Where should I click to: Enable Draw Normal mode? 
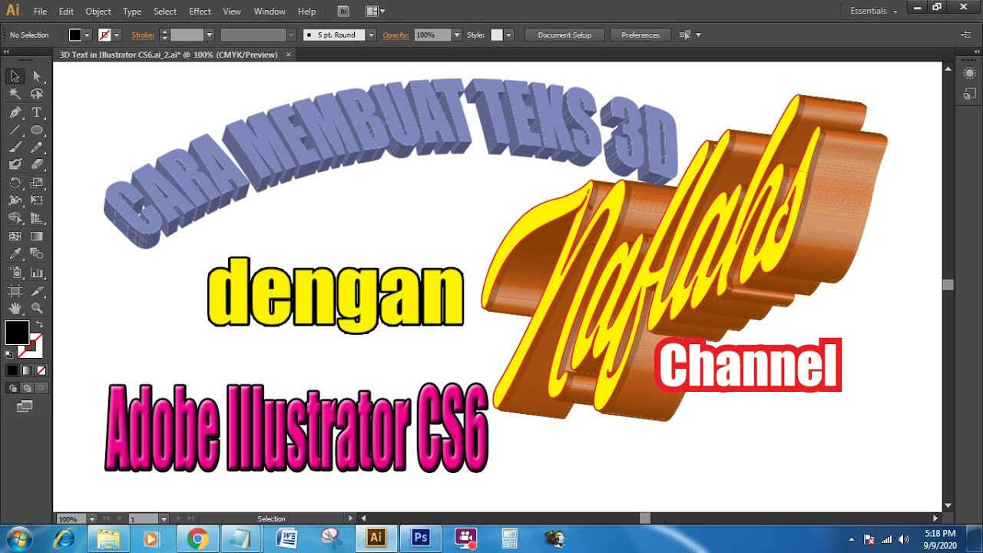click(13, 388)
